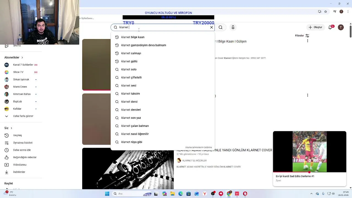Start voice search with the microphone icon

point(233,27)
